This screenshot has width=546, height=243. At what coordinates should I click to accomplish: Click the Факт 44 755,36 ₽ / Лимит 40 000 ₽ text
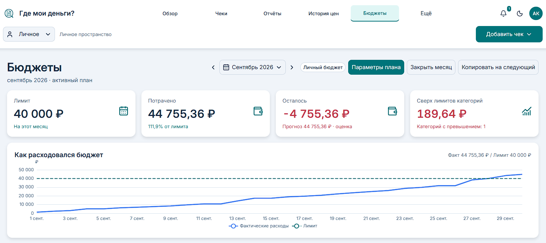tap(490, 155)
